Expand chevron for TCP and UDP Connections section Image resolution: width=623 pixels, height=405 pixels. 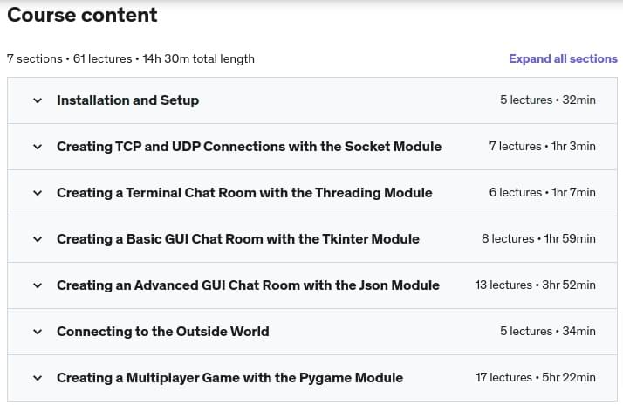coord(37,147)
